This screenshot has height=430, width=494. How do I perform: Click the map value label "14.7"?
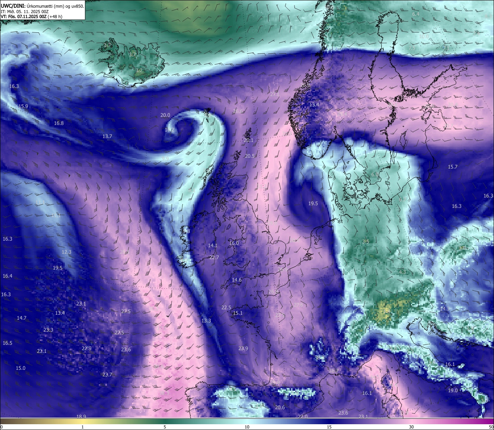click(x=22, y=318)
